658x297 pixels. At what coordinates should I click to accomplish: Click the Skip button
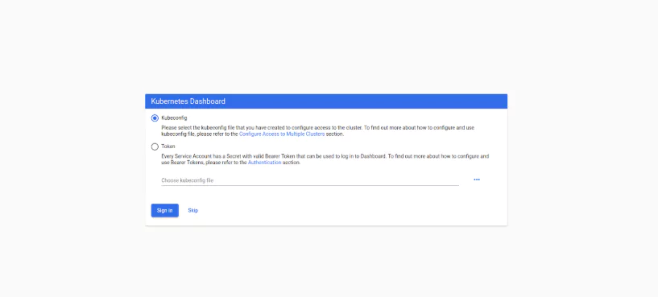pos(193,211)
